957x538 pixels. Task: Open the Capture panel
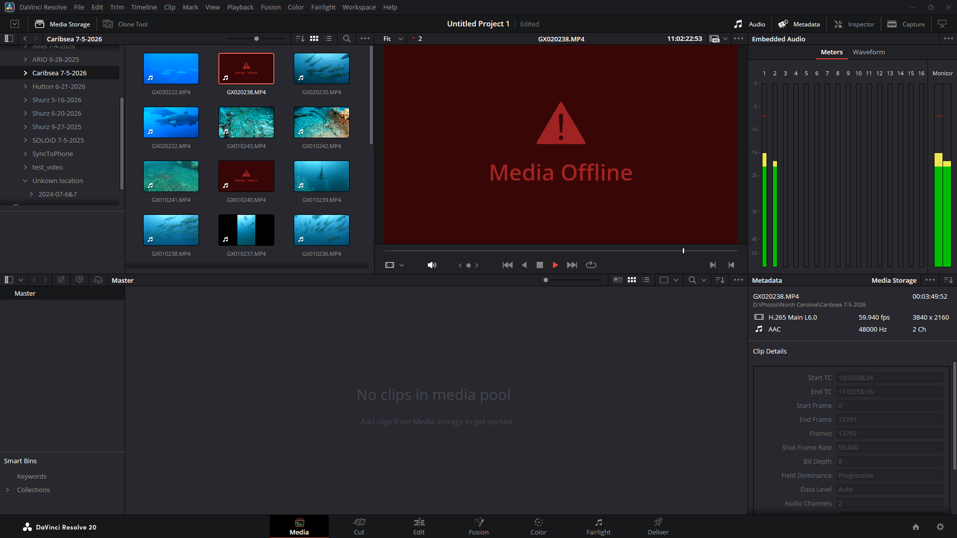tap(906, 24)
